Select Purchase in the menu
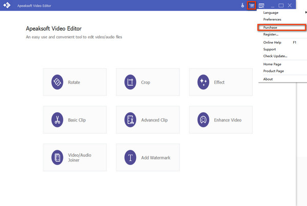 tap(281, 28)
